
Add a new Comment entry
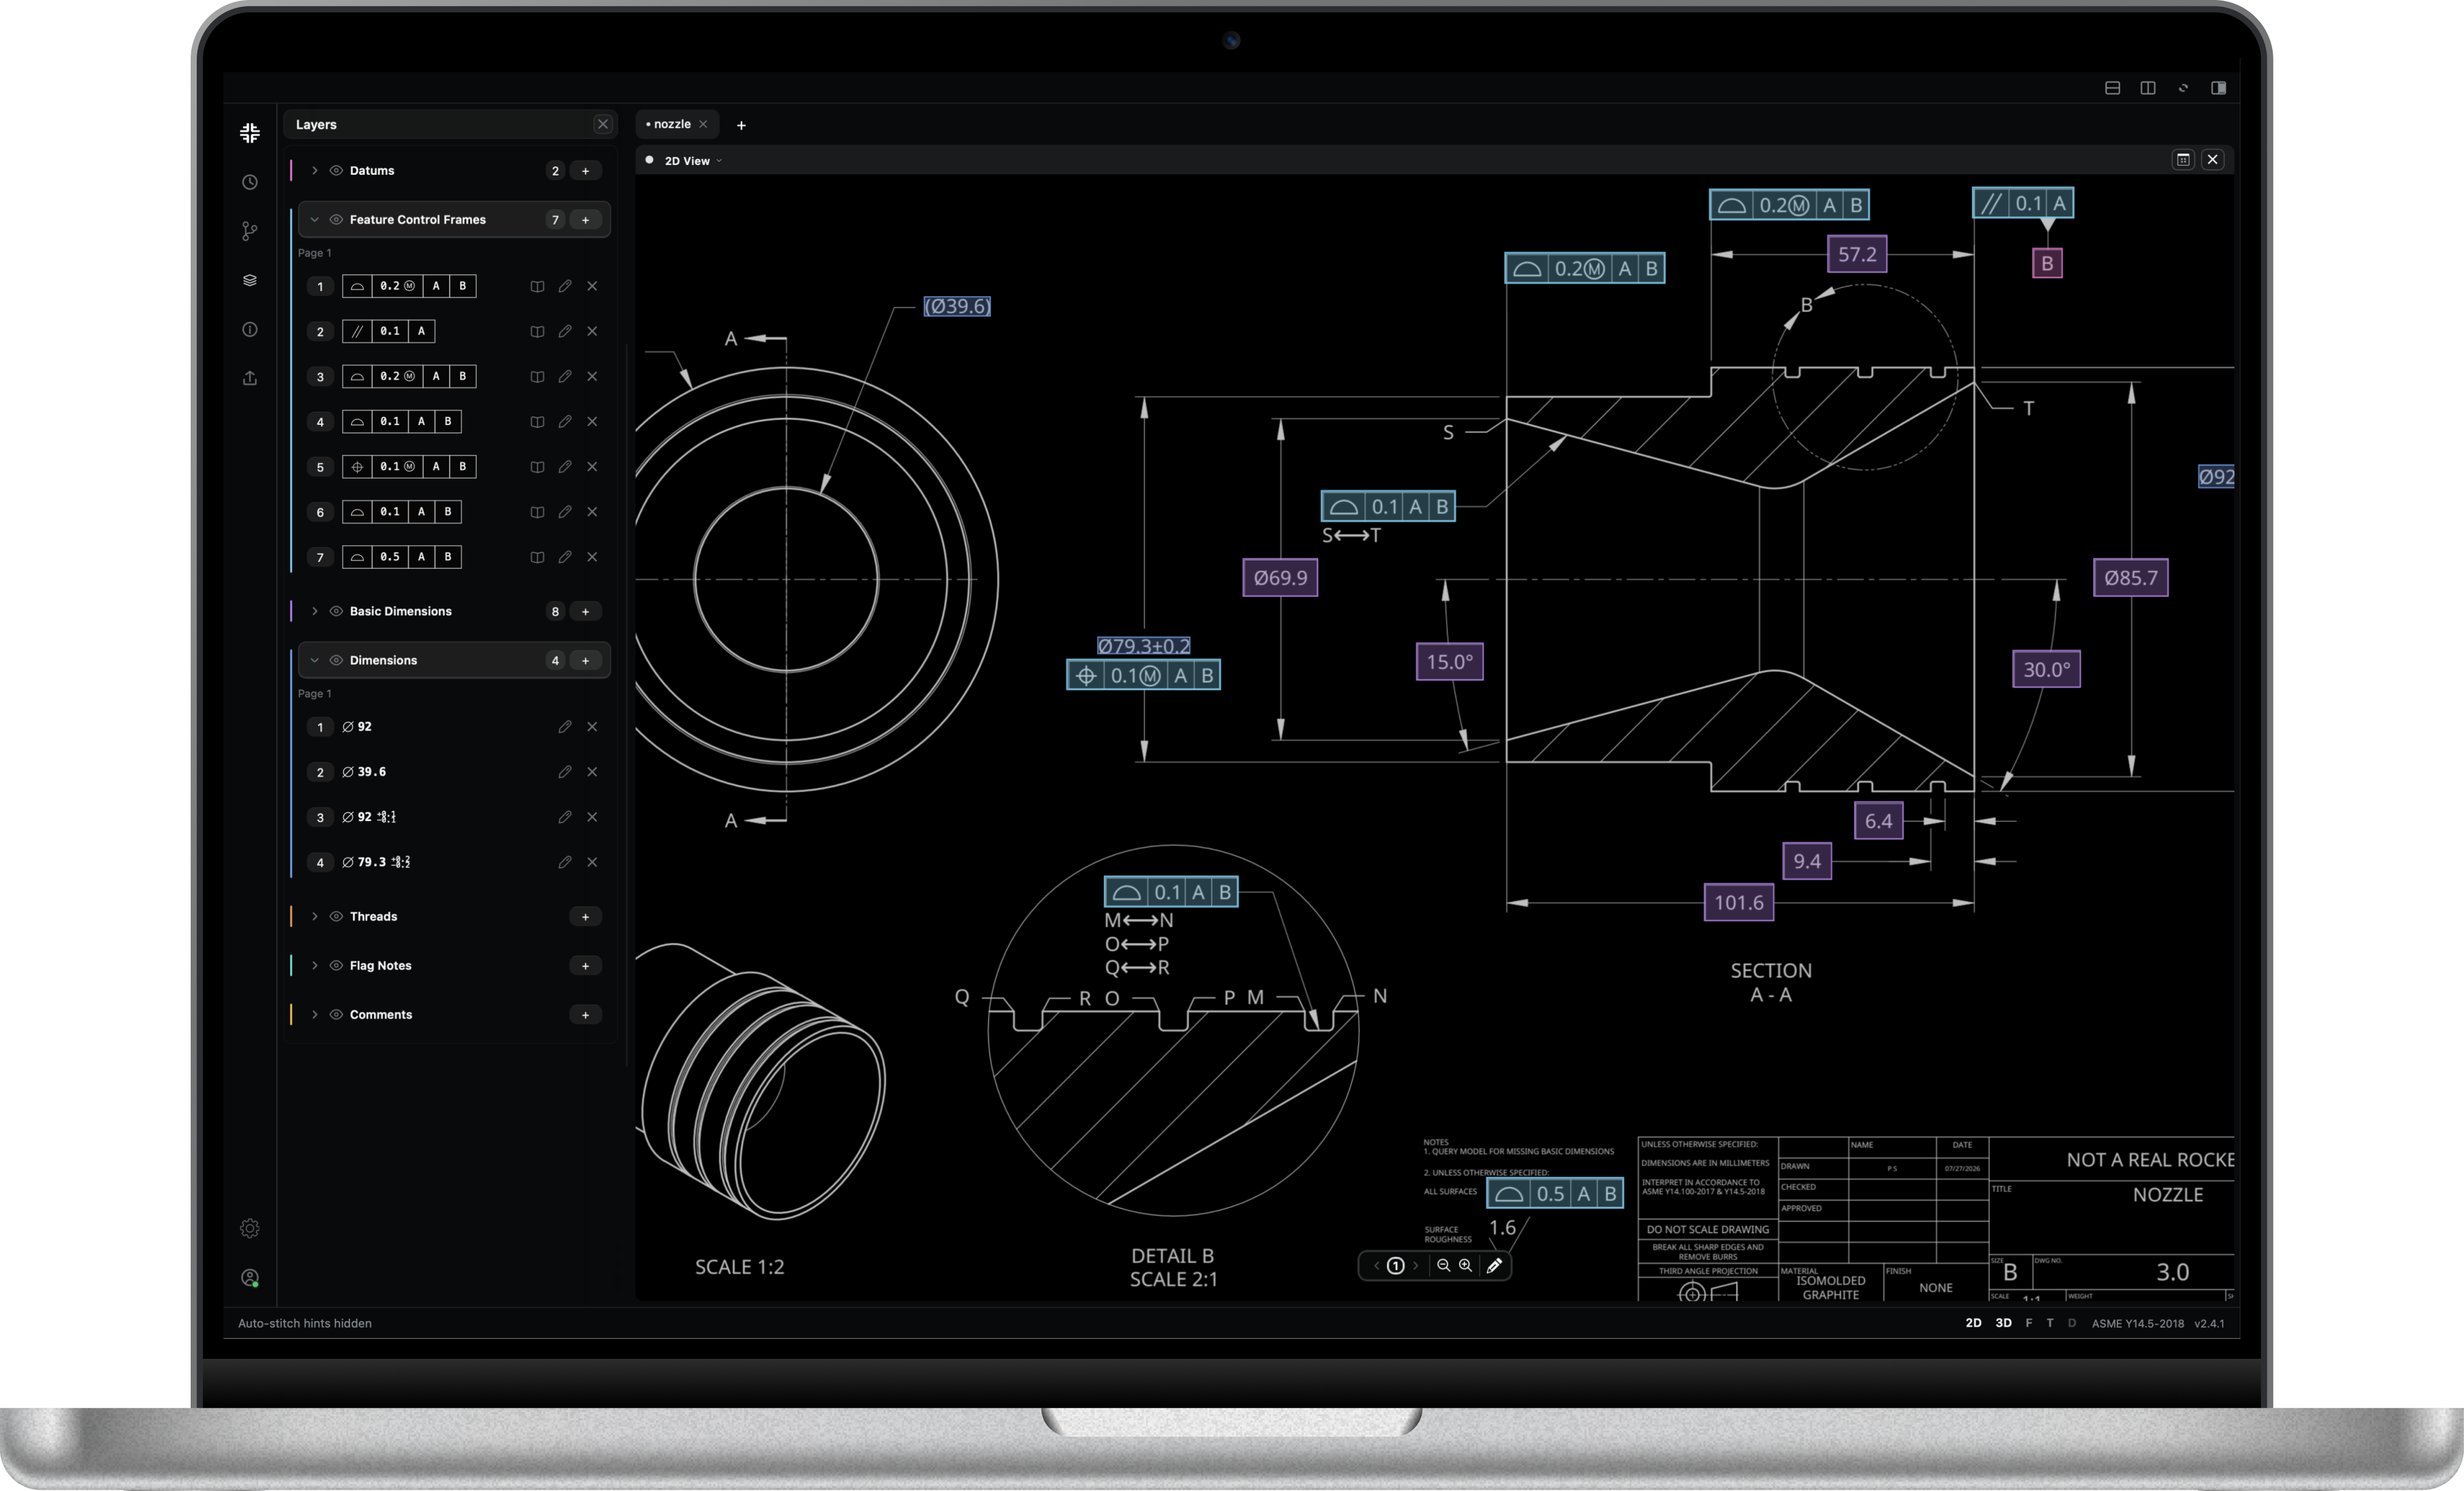(x=585, y=1014)
